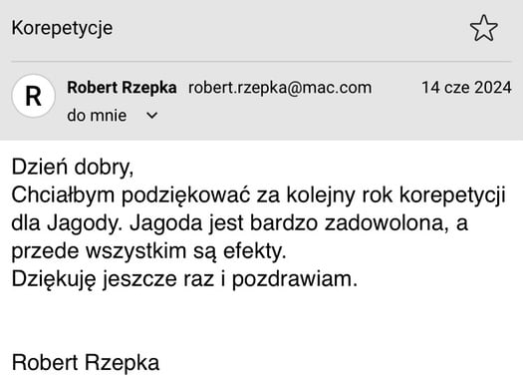Click the signature Robert Rzepka at bottom
Image resolution: width=523 pixels, height=386 pixels.
point(86,363)
